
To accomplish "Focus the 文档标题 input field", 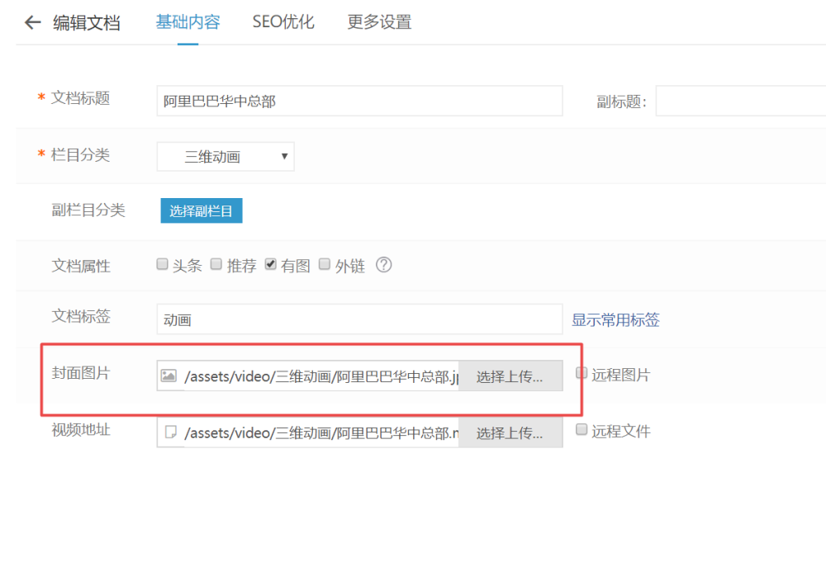I will 360,101.
